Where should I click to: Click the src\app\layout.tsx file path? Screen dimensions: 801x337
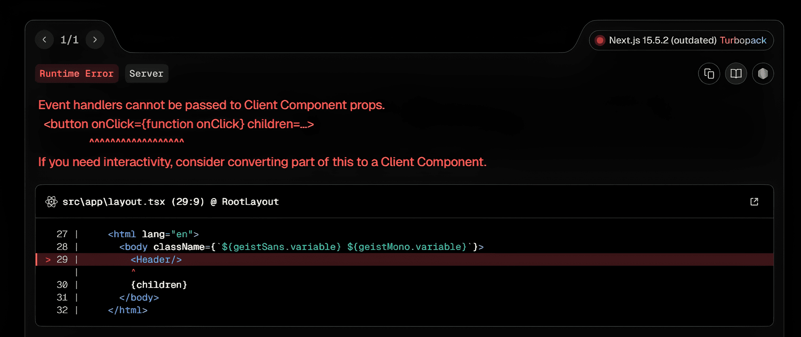(x=114, y=202)
